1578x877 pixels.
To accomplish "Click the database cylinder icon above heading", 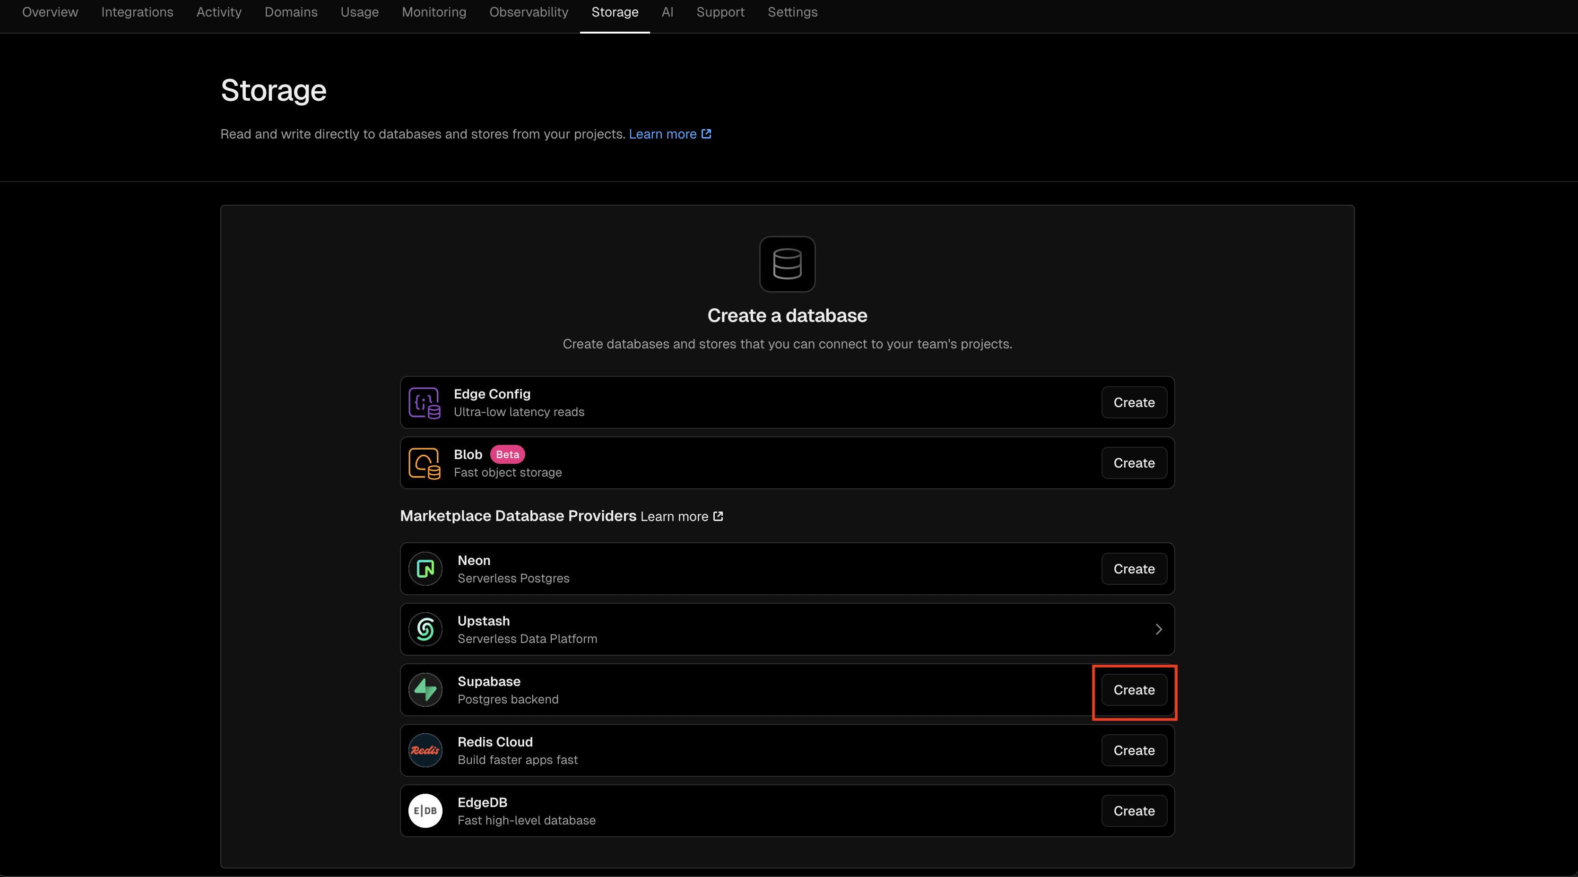I will pyautogui.click(x=787, y=264).
